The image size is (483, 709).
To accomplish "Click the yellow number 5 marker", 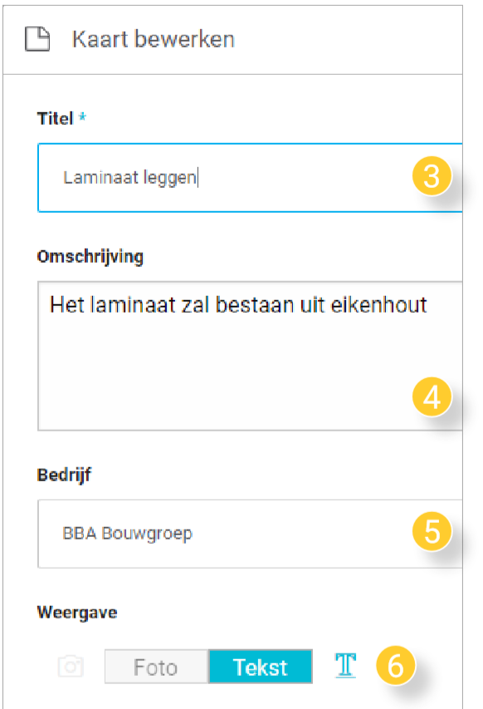I will click(432, 531).
